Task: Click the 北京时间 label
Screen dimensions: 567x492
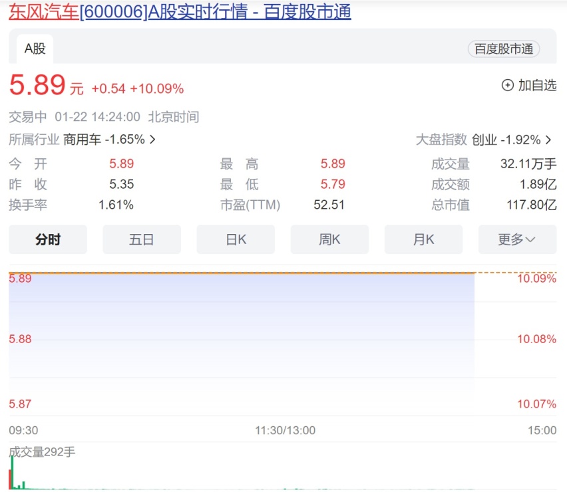Action: click(174, 117)
